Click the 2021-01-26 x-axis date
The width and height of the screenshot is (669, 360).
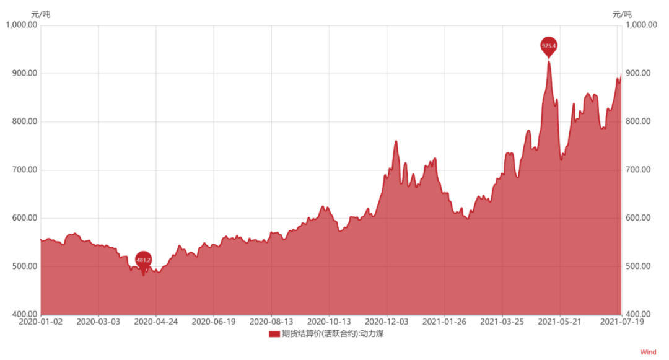[x=444, y=322]
